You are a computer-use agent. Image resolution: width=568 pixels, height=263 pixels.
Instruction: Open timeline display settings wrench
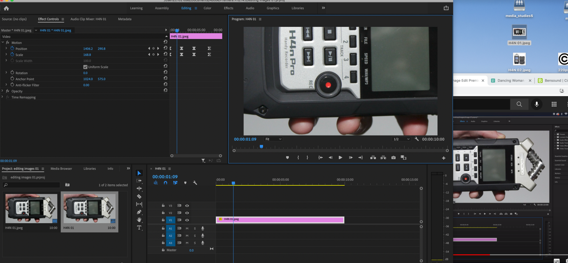point(195,183)
